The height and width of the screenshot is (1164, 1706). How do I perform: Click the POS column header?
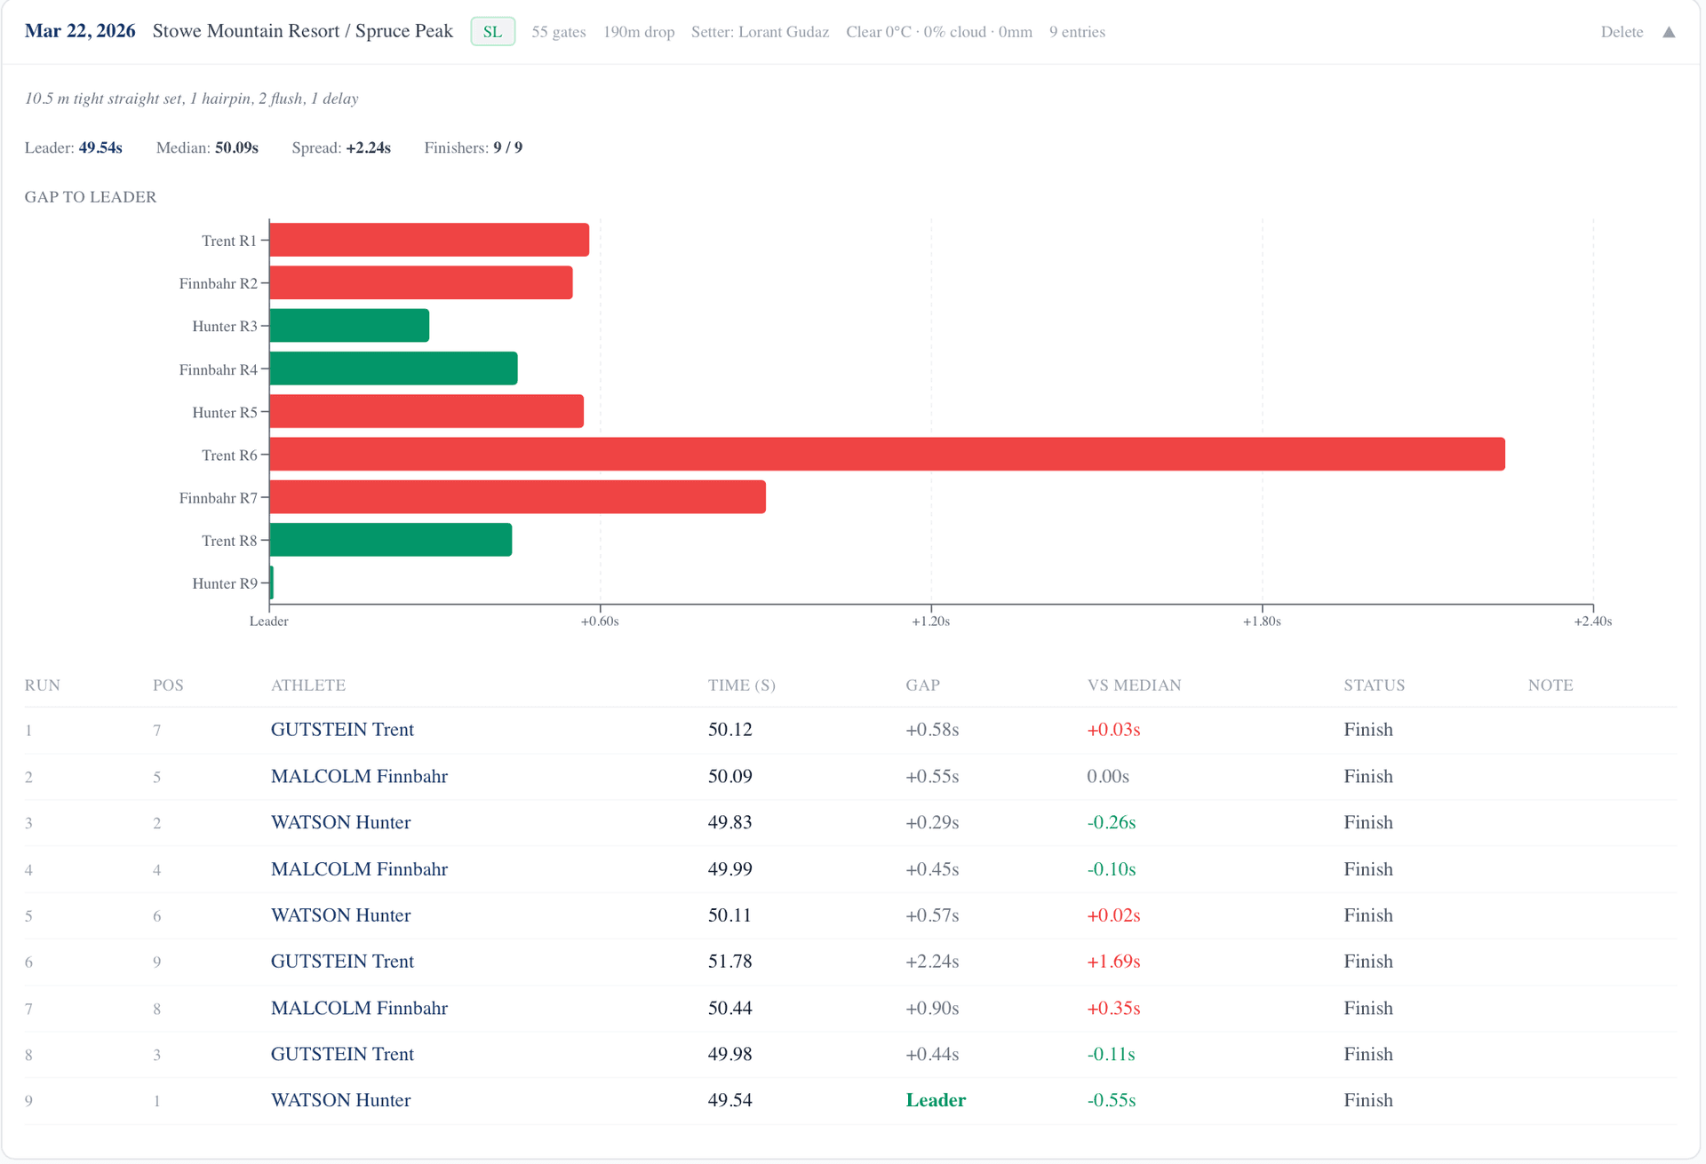[x=168, y=685]
